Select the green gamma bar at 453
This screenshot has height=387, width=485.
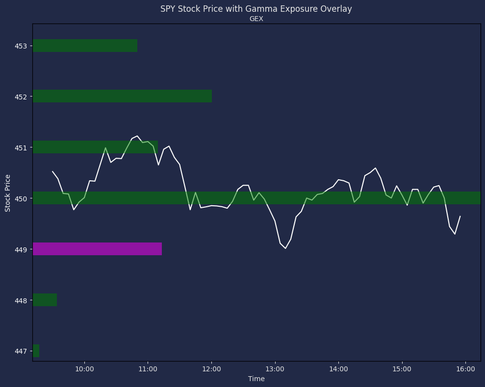pyautogui.click(x=85, y=46)
